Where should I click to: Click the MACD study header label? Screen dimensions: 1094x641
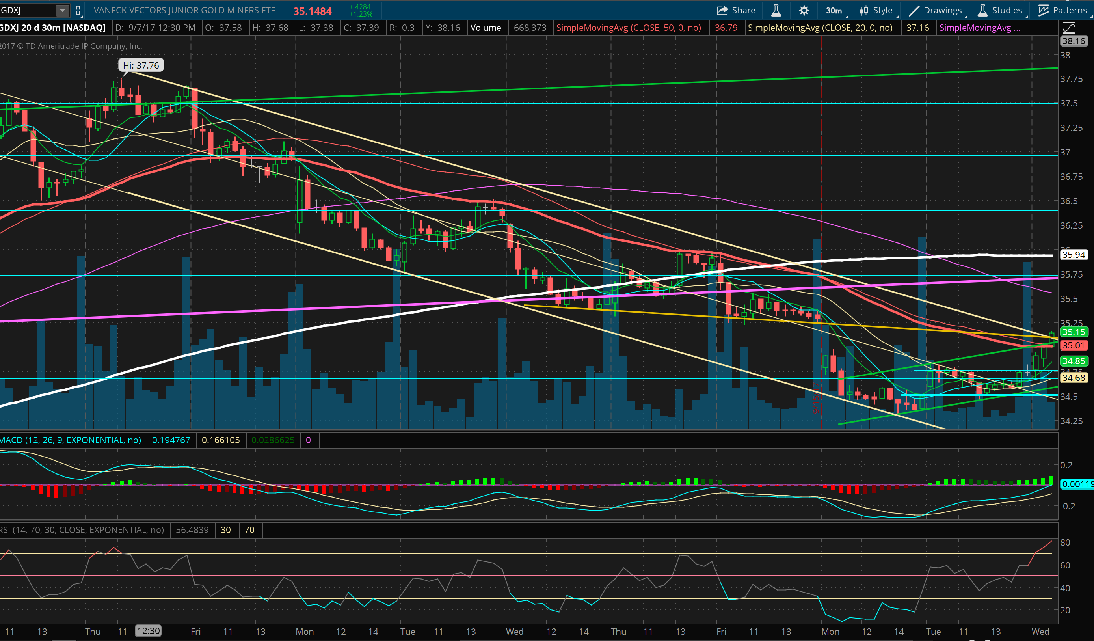[70, 440]
